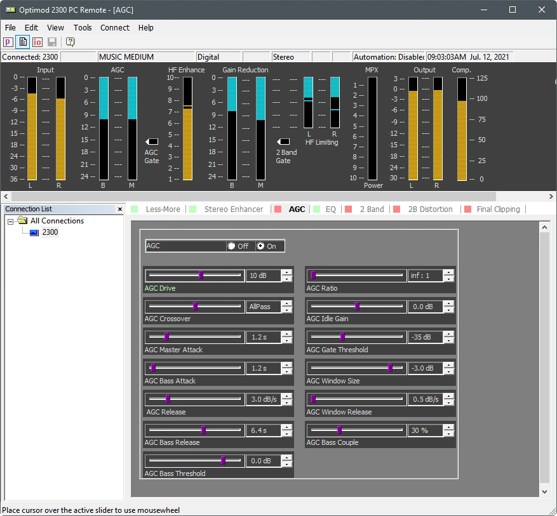Screen dimensions: 557x516
Task: Click the Optimod app icon in title bar
Action: (x=11, y=10)
